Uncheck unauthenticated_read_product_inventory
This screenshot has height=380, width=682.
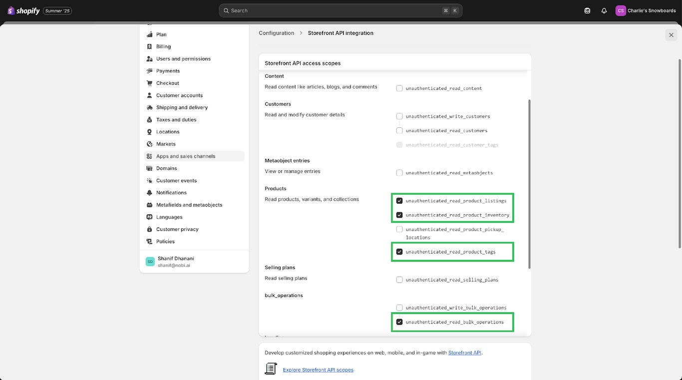point(399,215)
